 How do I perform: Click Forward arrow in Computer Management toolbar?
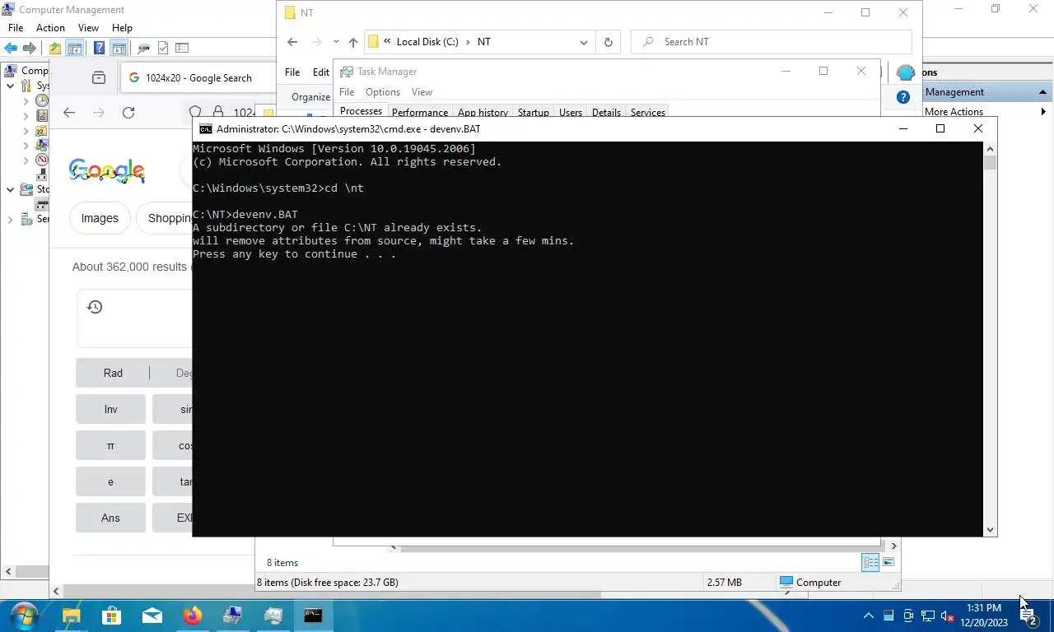point(30,49)
